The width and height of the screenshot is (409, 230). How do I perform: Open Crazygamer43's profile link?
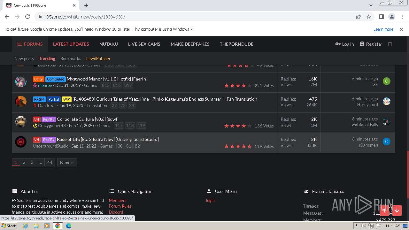[52, 126]
